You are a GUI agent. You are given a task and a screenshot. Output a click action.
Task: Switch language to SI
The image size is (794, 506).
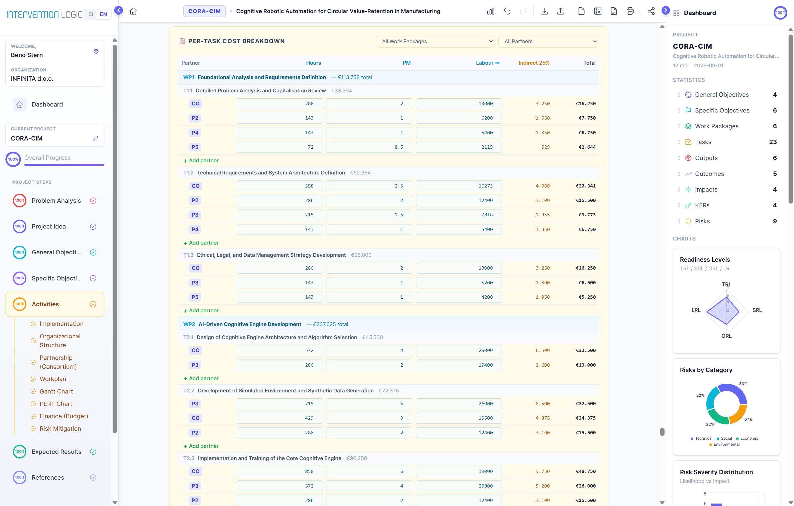tap(91, 14)
